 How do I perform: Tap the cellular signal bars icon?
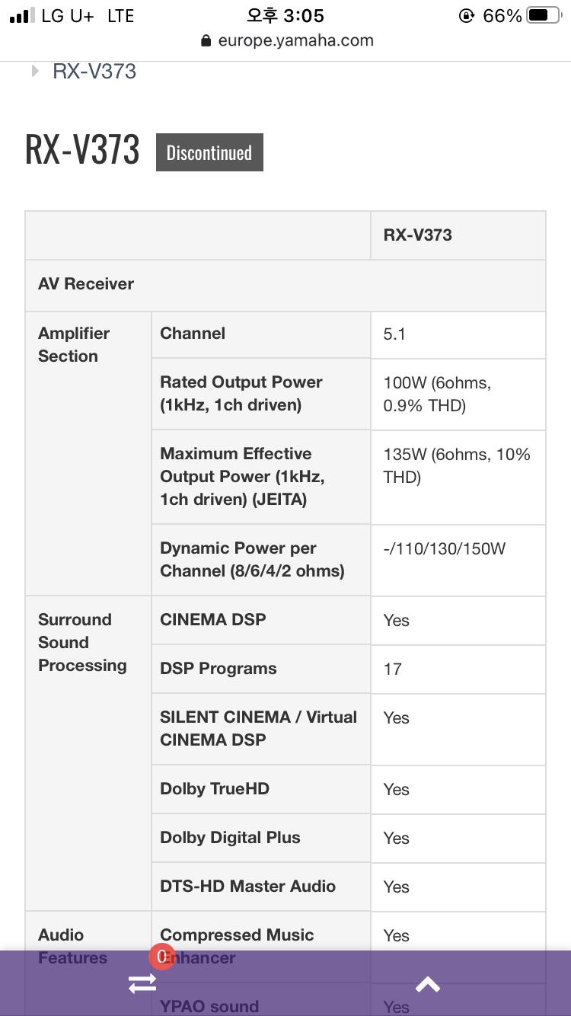tap(21, 16)
